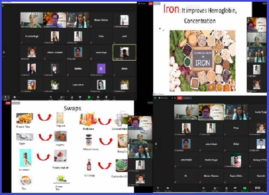
Task: Expand audio options caret in the Lucky Tyagi window
Action: [162, 188]
